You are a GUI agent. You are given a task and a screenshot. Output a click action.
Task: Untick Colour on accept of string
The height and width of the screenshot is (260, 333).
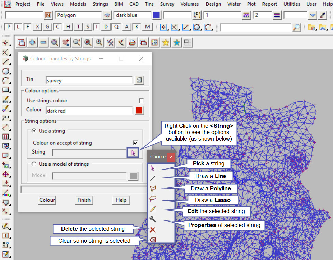[136, 143]
